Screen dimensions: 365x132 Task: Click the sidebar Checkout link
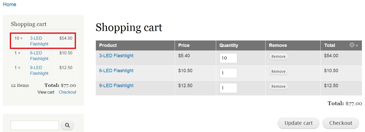point(67,92)
